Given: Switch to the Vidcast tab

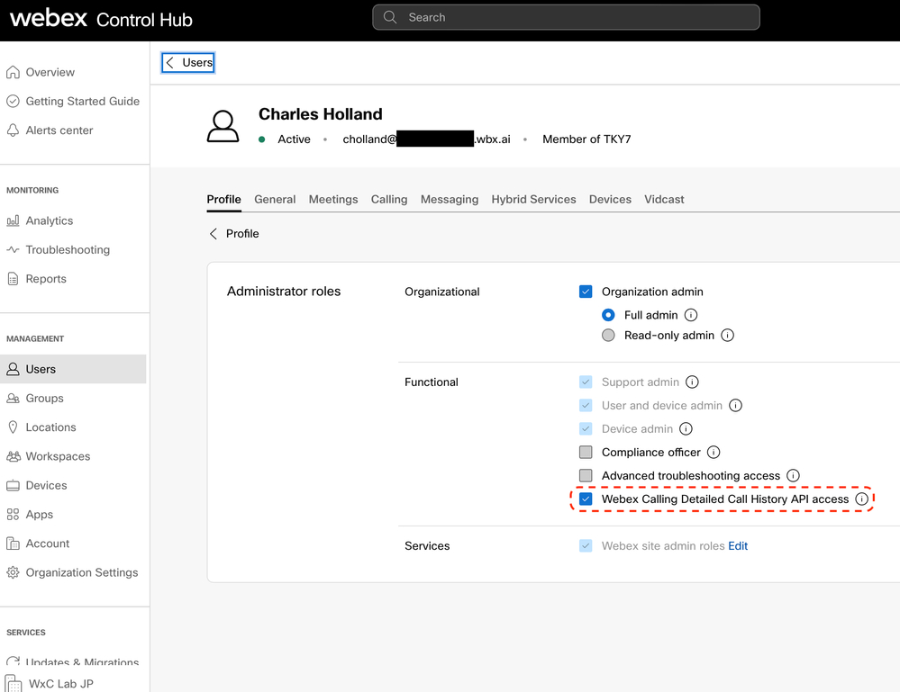Looking at the screenshot, I should (x=664, y=199).
